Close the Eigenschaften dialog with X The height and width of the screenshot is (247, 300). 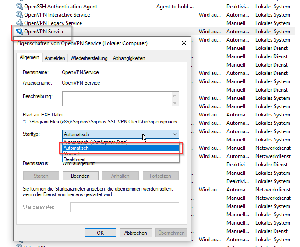point(184,43)
